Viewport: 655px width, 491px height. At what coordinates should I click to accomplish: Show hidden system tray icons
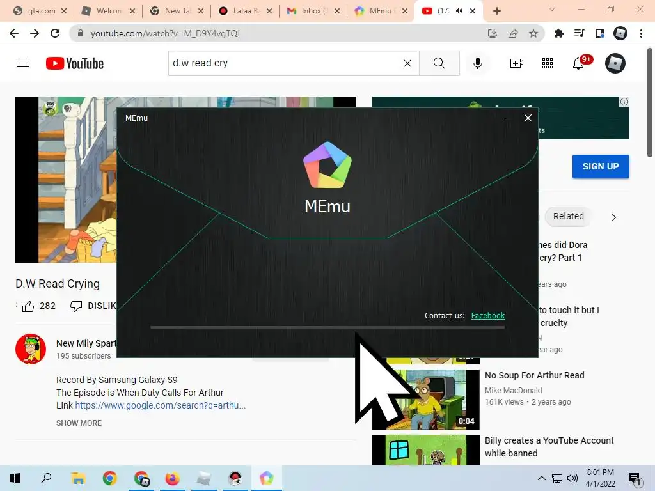click(541, 478)
